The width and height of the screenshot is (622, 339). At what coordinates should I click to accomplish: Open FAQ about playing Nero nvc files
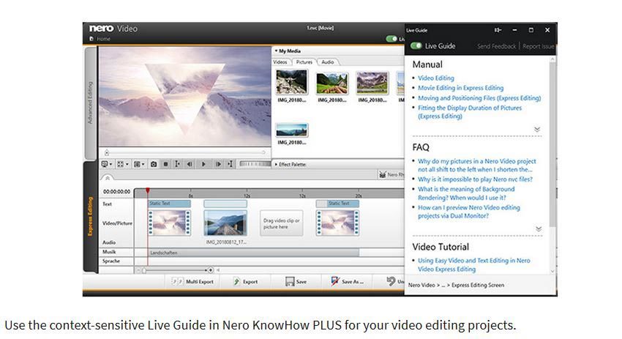pyautogui.click(x=475, y=179)
